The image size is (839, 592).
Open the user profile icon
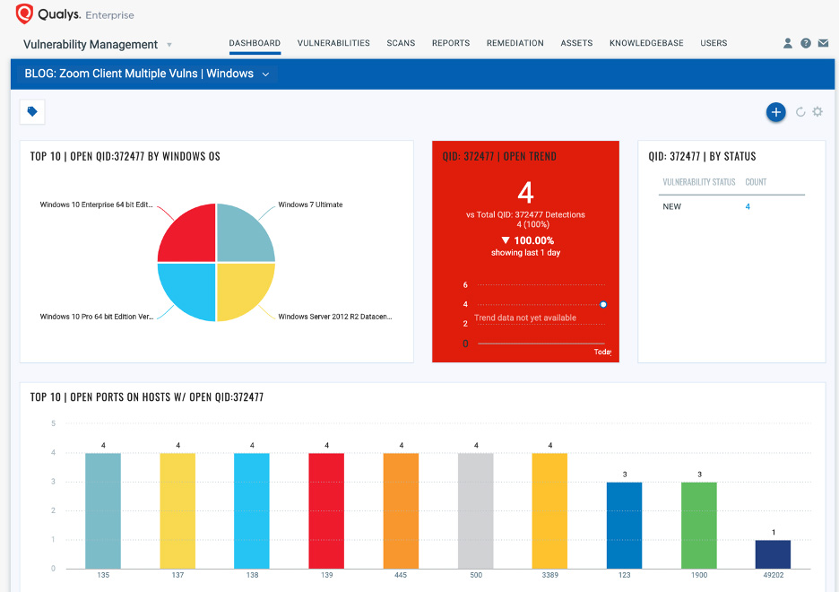[788, 43]
